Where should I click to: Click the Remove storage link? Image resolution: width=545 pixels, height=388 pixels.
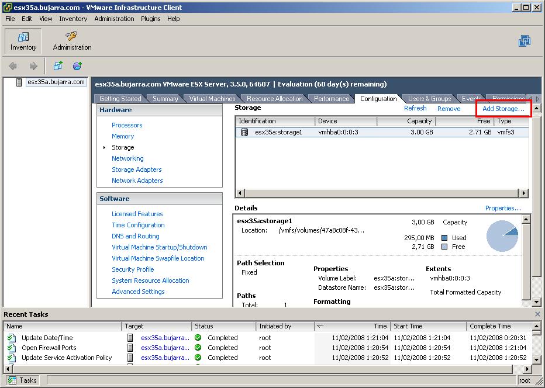click(x=449, y=109)
